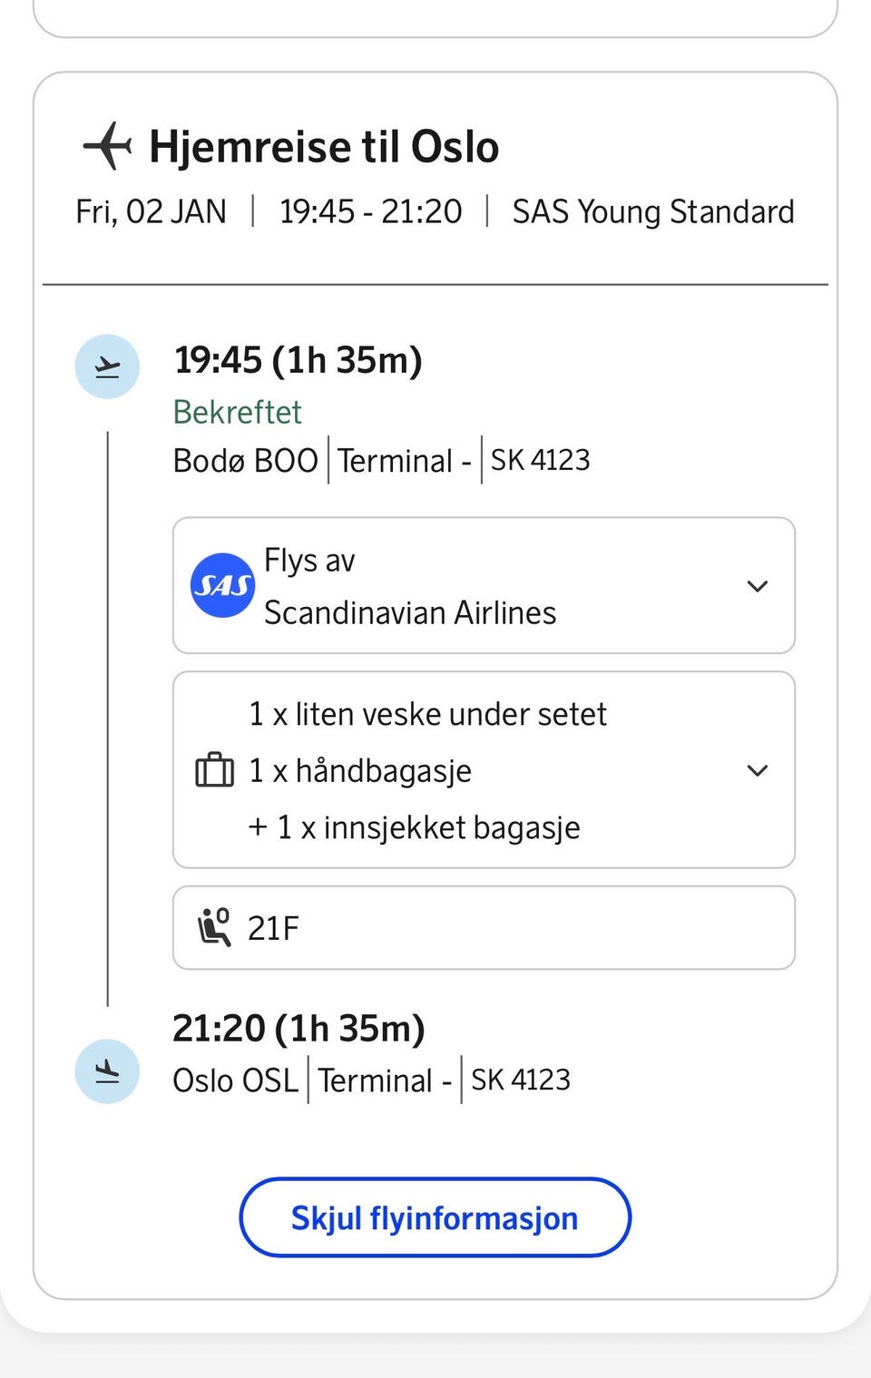
Task: Click the green Bekreftet status text
Action: [x=237, y=412]
